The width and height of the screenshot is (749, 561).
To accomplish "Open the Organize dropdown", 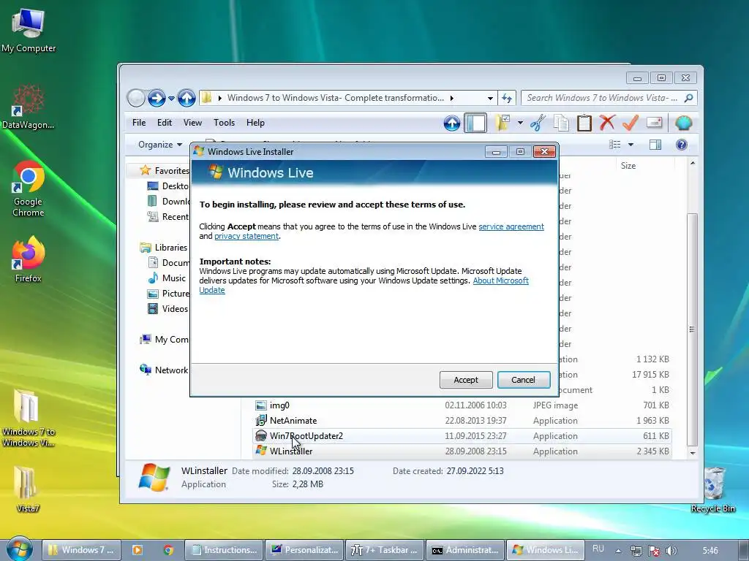I will tap(160, 145).
